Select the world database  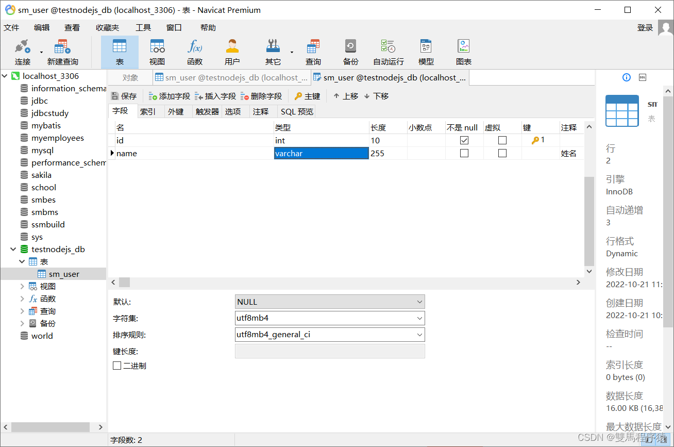click(42, 336)
